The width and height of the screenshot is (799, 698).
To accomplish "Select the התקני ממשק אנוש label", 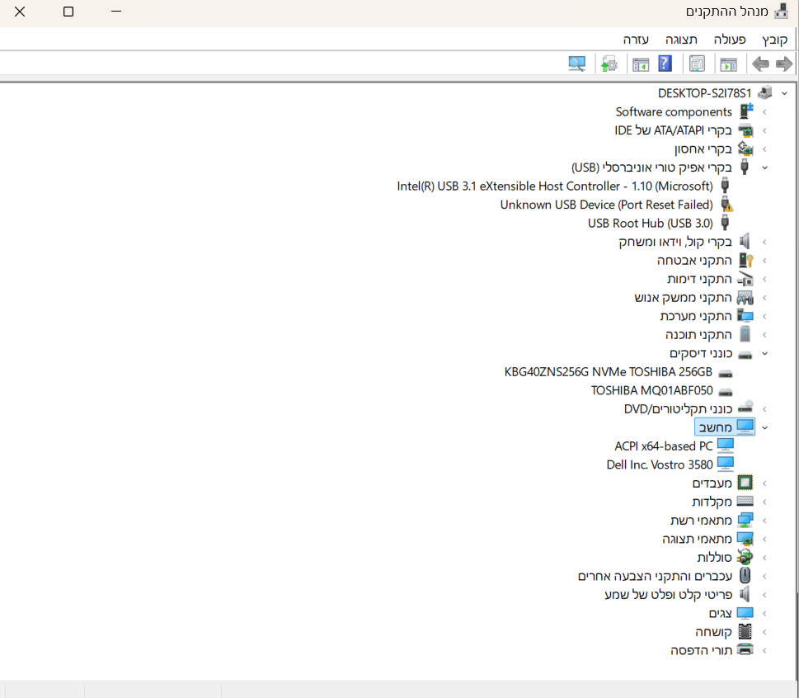I will 683,298.
